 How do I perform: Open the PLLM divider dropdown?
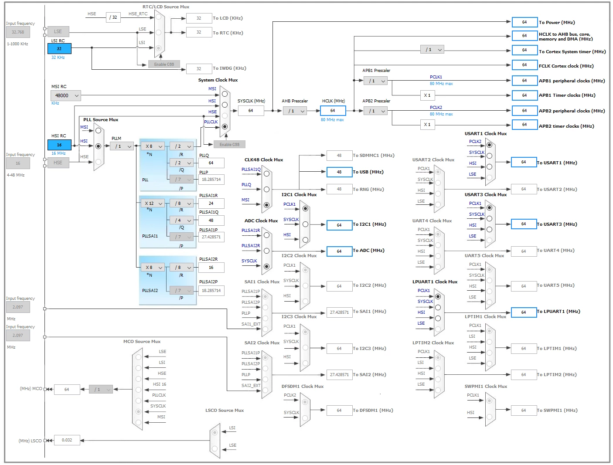[121, 146]
